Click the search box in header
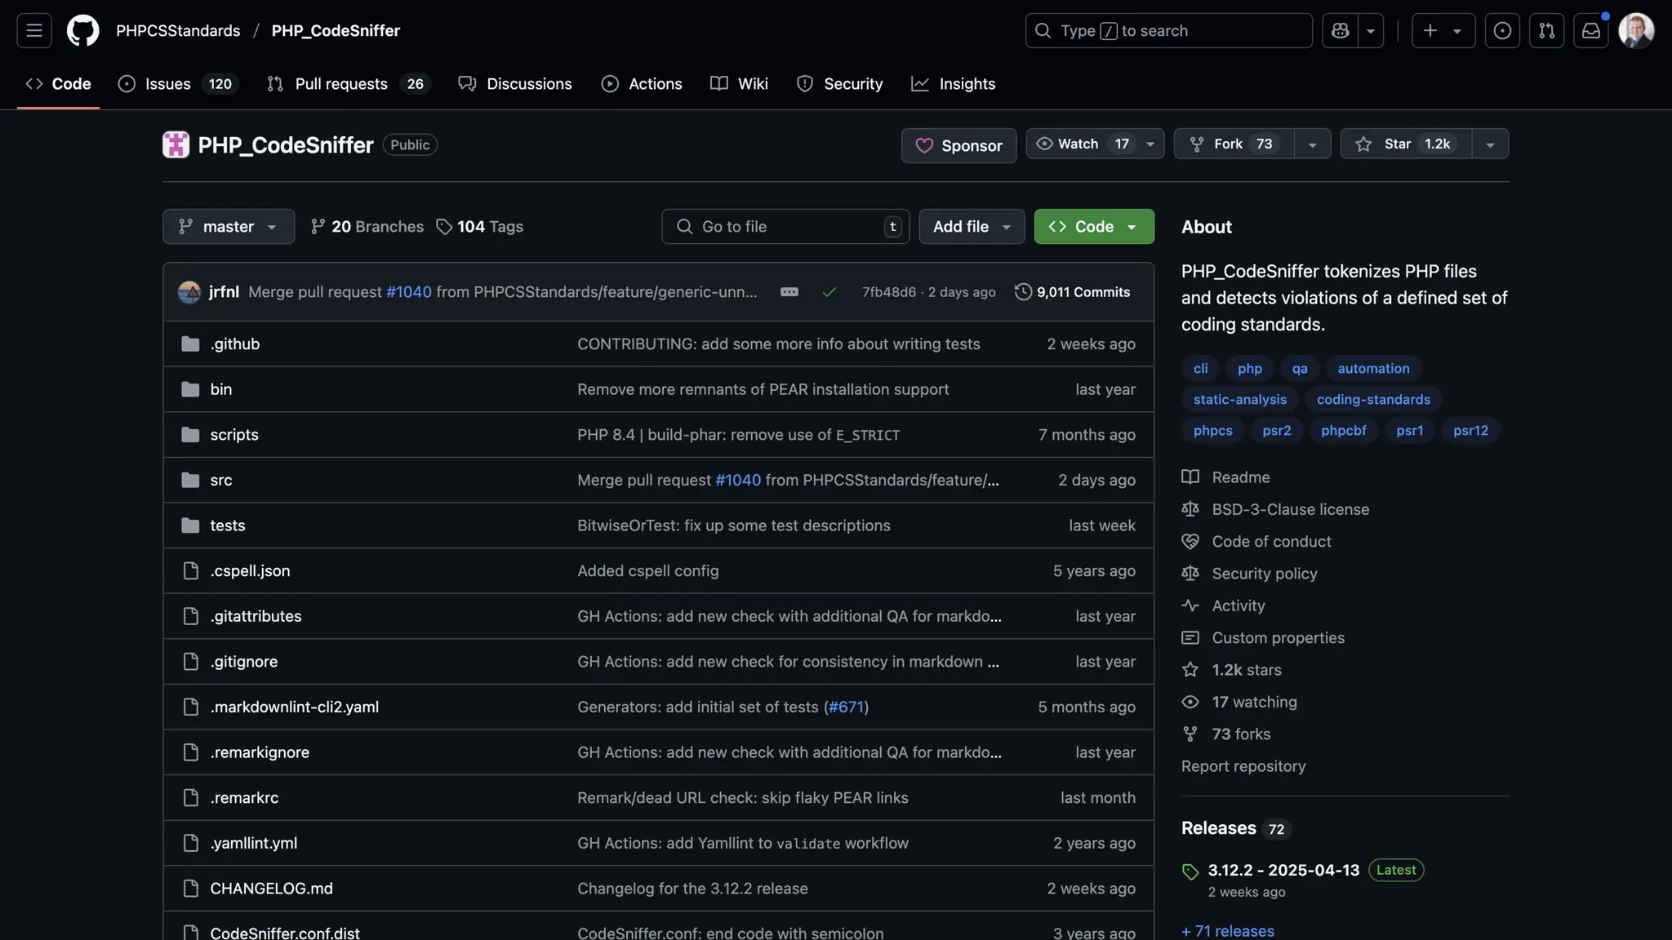Viewport: 1672px width, 940px height. click(x=1168, y=31)
